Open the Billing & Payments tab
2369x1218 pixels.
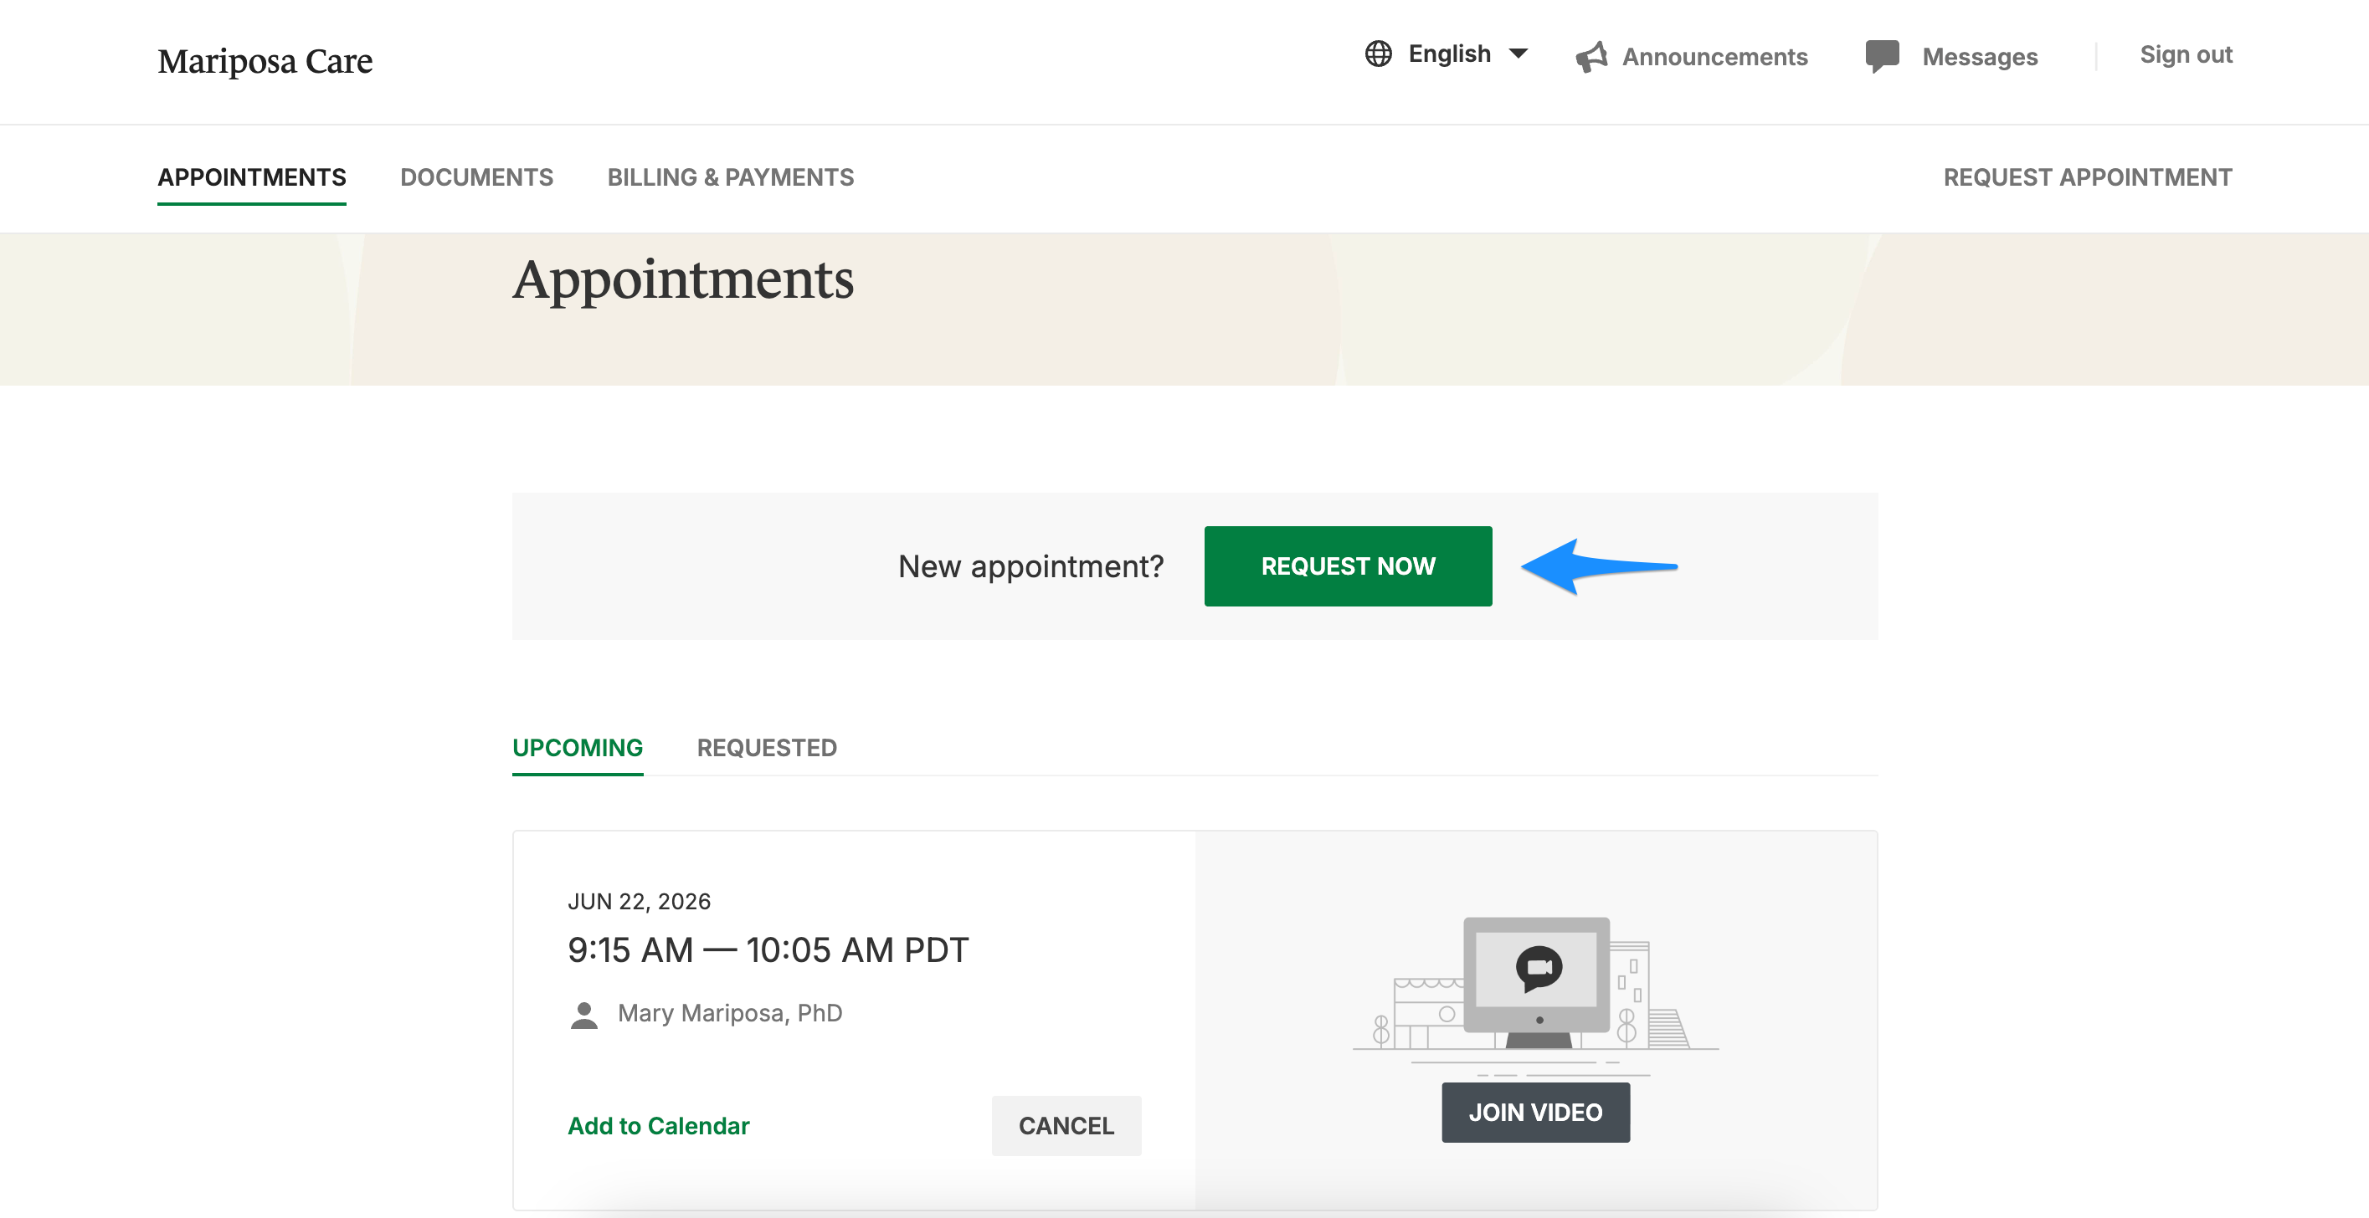click(730, 177)
